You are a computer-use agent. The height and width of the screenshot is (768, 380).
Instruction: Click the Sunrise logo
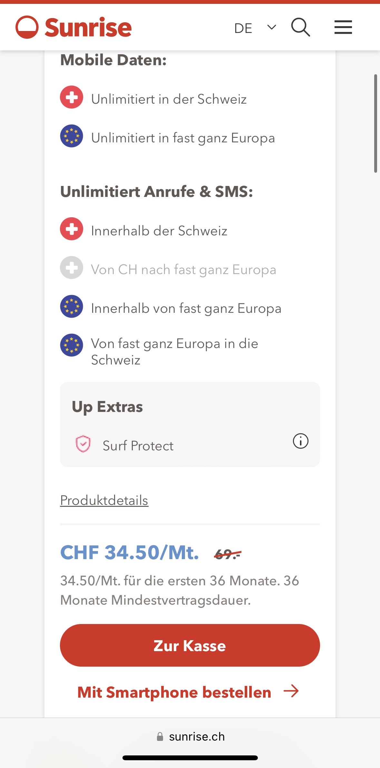(x=73, y=27)
